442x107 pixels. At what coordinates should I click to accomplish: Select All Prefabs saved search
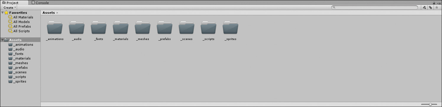coord(20,26)
